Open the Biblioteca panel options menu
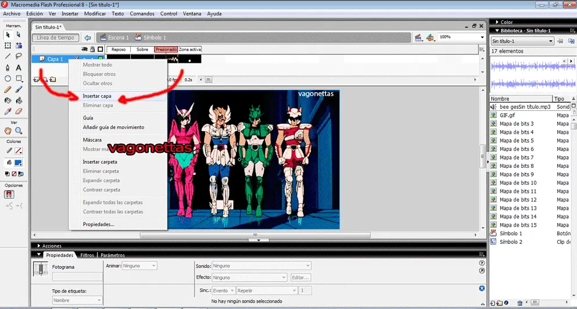The width and height of the screenshot is (577, 309). click(572, 31)
